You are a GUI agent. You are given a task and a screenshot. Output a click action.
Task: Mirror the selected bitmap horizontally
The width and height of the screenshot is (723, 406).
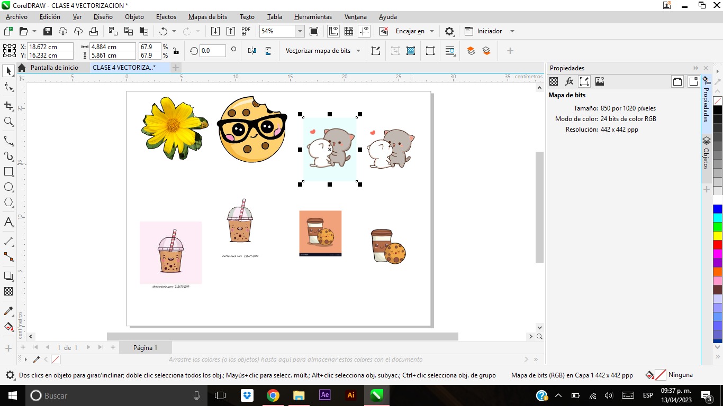coord(252,51)
